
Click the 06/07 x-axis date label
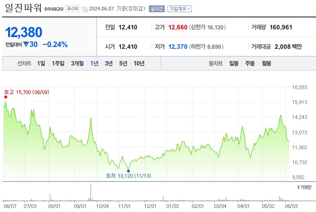click(x=10, y=206)
